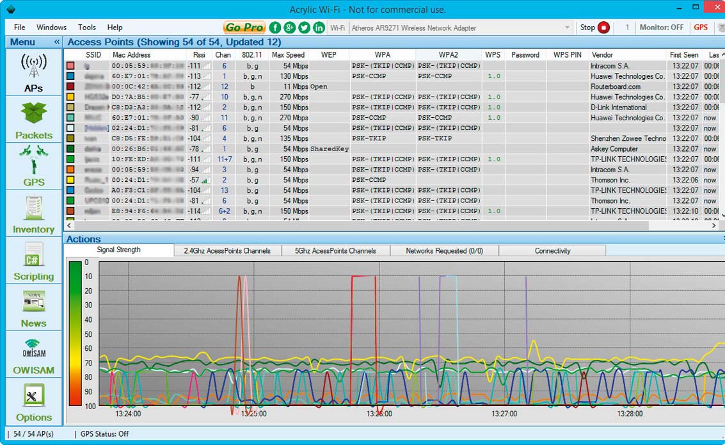
Task: Click color swatch for MAC A0:F3:C1 row
Action: (71, 190)
